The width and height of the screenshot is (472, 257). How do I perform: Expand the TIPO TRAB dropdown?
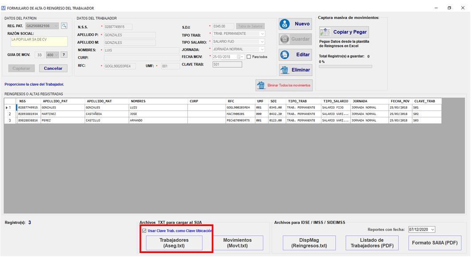[262, 34]
